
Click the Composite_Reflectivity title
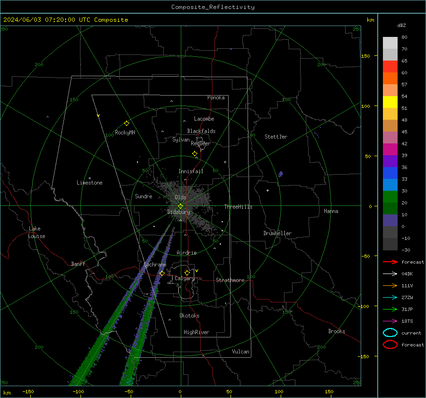click(213, 7)
